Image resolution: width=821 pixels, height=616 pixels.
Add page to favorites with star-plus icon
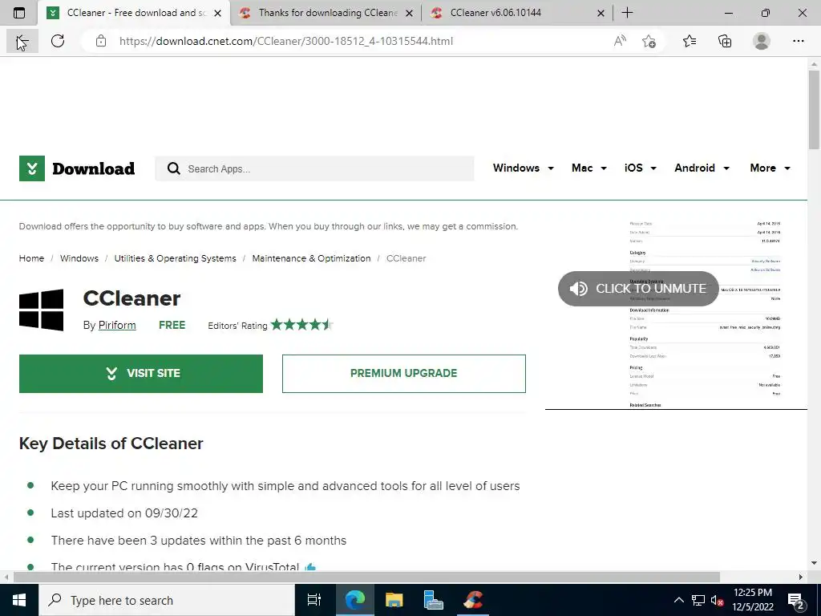pyautogui.click(x=649, y=42)
